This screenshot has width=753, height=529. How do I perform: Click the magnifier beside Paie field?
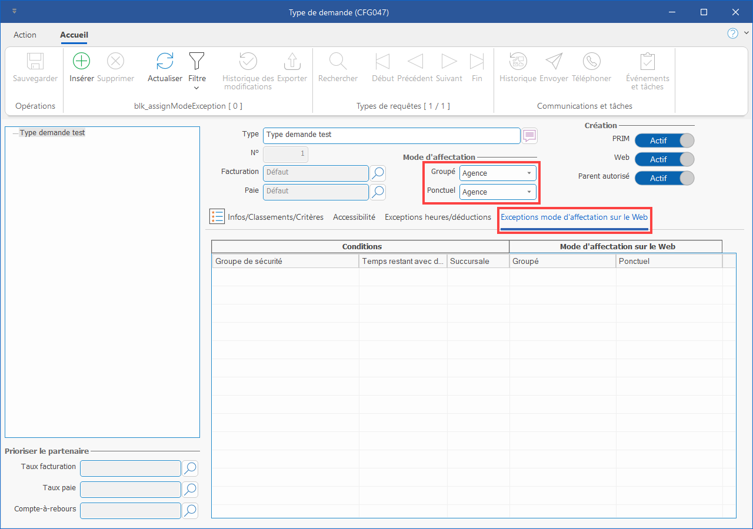pos(378,192)
